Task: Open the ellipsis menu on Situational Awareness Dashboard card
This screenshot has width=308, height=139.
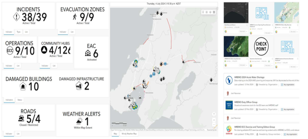Action: point(297,67)
